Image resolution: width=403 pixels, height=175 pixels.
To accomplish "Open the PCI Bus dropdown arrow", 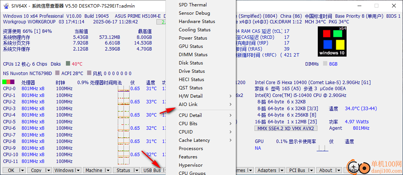I will pos(311,170).
